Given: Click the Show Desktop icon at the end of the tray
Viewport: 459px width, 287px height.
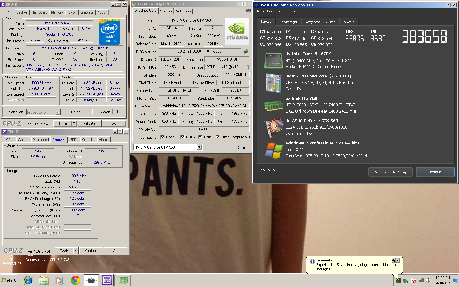Looking at the screenshot, I should tap(455, 281).
